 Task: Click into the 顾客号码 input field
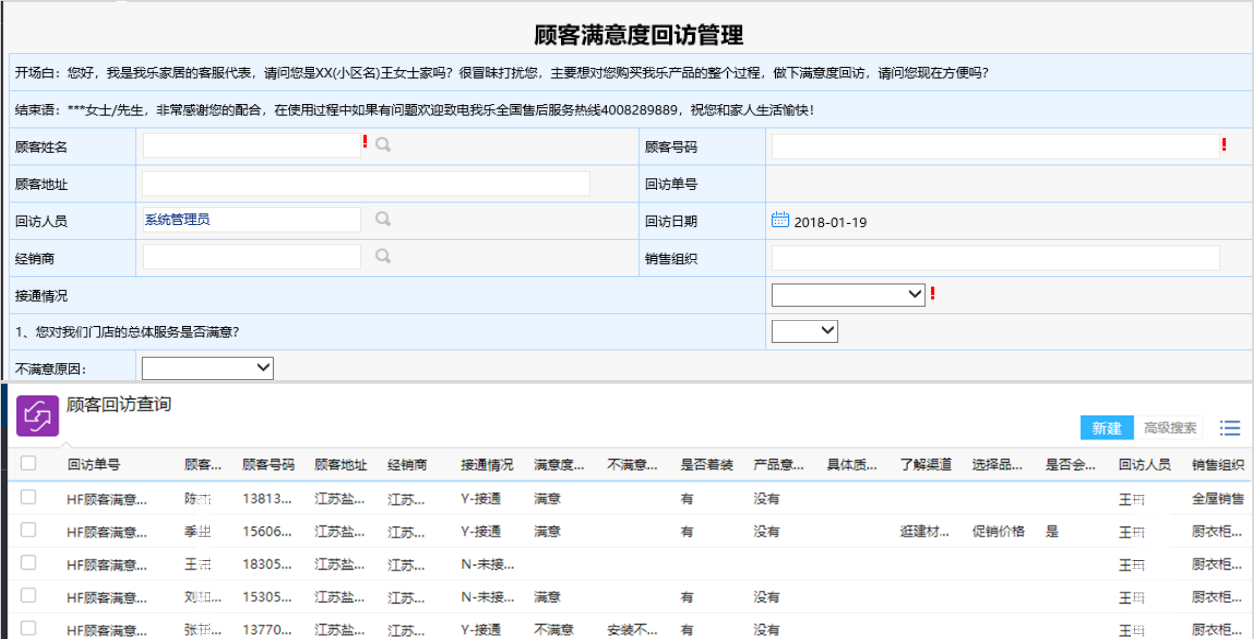[x=994, y=146]
